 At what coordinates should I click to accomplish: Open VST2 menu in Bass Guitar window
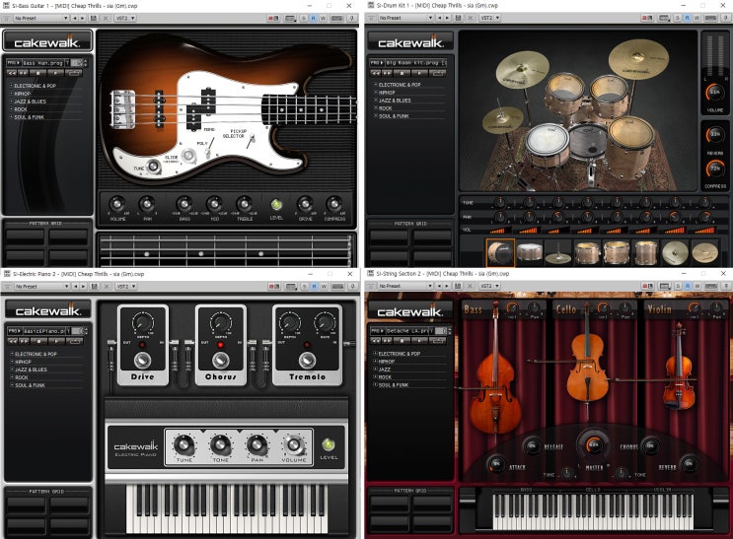tap(126, 18)
